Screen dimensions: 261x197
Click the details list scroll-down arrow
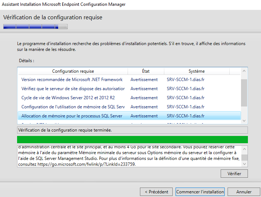point(244,121)
